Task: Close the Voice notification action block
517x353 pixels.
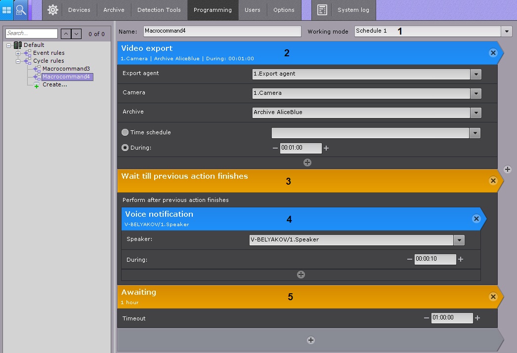Action: click(x=476, y=219)
